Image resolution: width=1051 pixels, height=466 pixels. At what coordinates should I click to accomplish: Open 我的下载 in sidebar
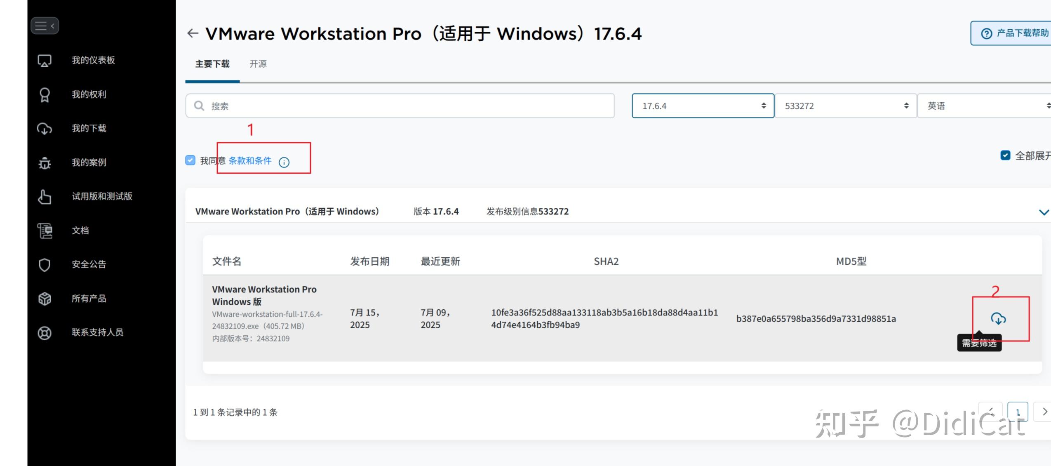pos(89,128)
